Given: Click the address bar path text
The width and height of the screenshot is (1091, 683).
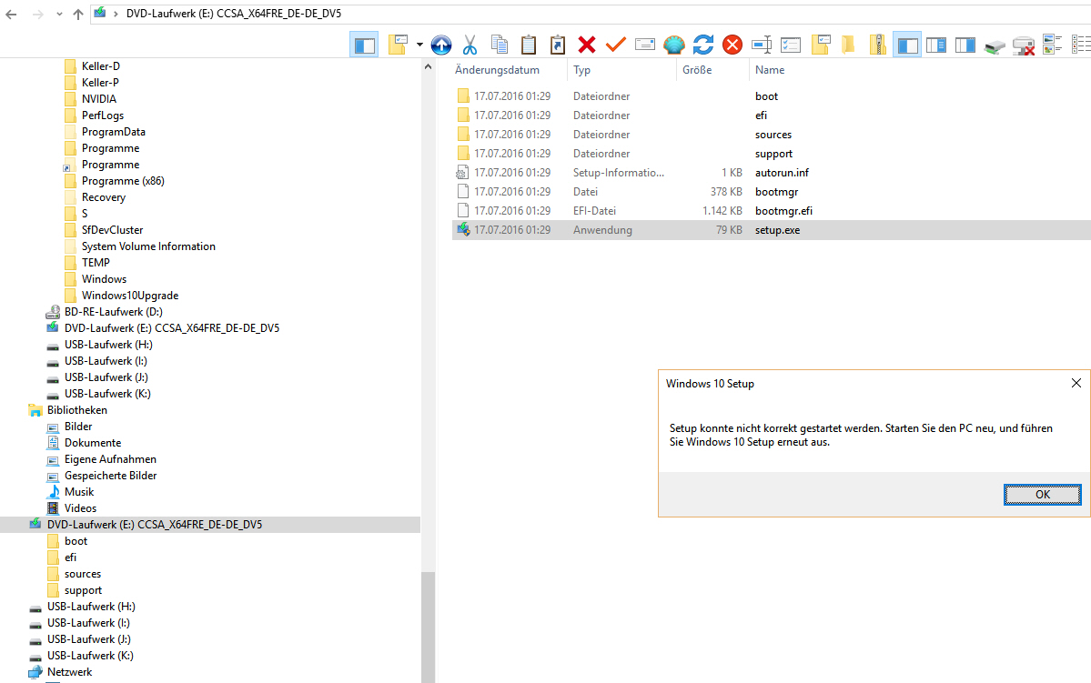Looking at the screenshot, I should [234, 14].
